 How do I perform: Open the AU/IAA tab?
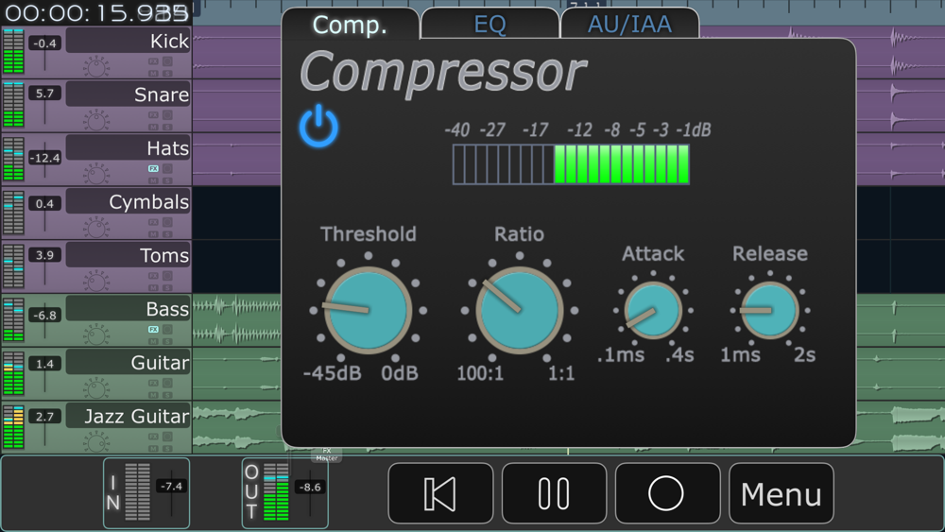click(x=629, y=25)
